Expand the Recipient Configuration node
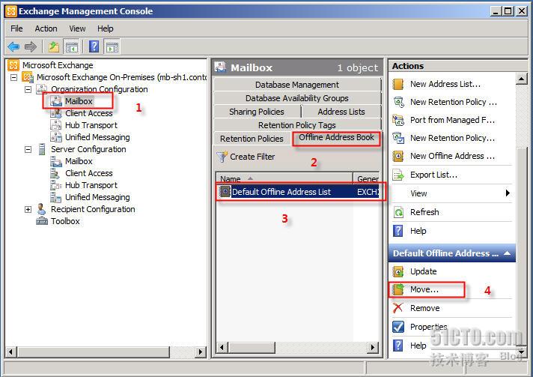The image size is (533, 377). click(28, 209)
